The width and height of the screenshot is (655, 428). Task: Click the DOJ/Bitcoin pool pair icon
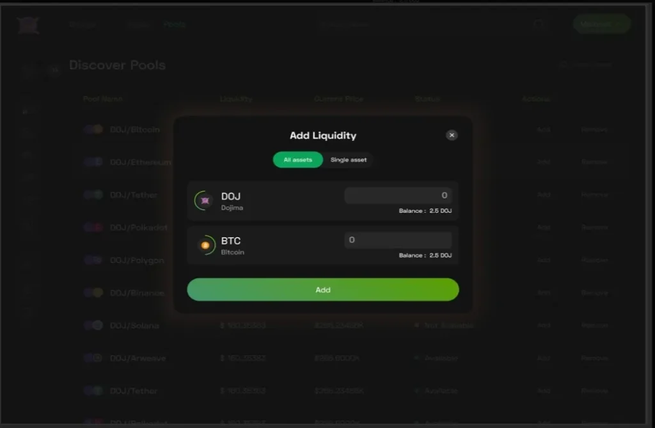coord(93,129)
